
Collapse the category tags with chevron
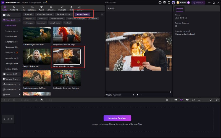click(102, 14)
